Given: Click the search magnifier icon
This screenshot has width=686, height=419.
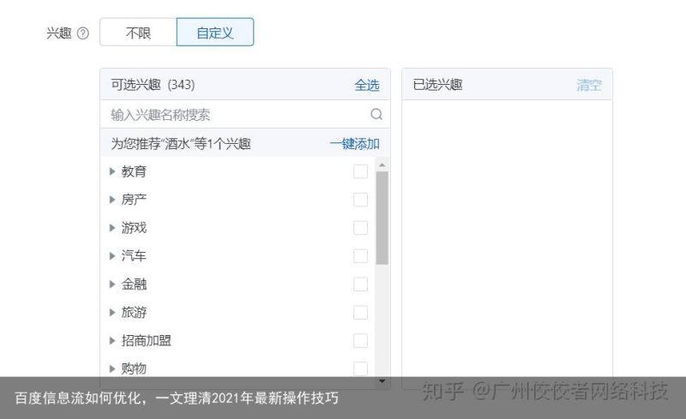Looking at the screenshot, I should 376,114.
